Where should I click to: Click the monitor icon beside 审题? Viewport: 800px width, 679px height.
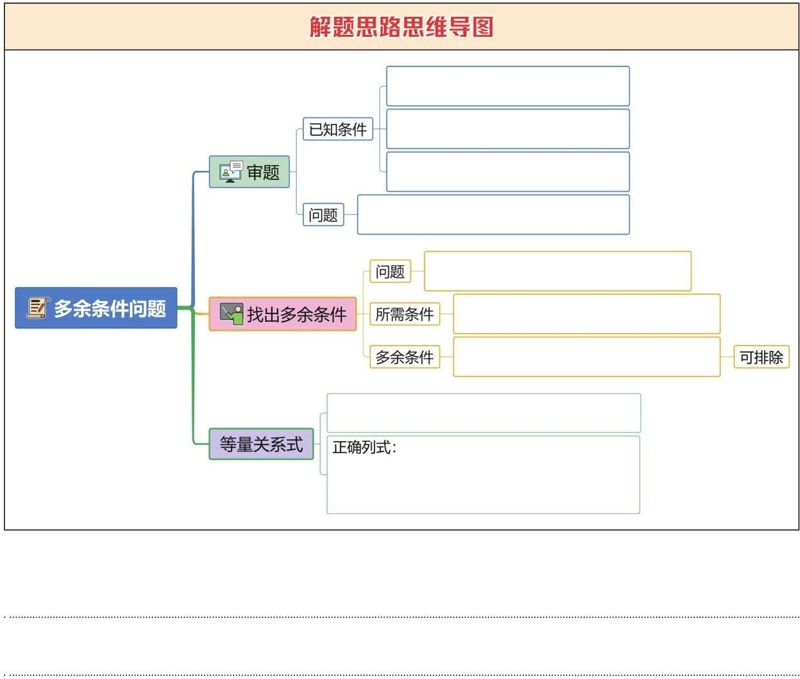click(x=230, y=172)
